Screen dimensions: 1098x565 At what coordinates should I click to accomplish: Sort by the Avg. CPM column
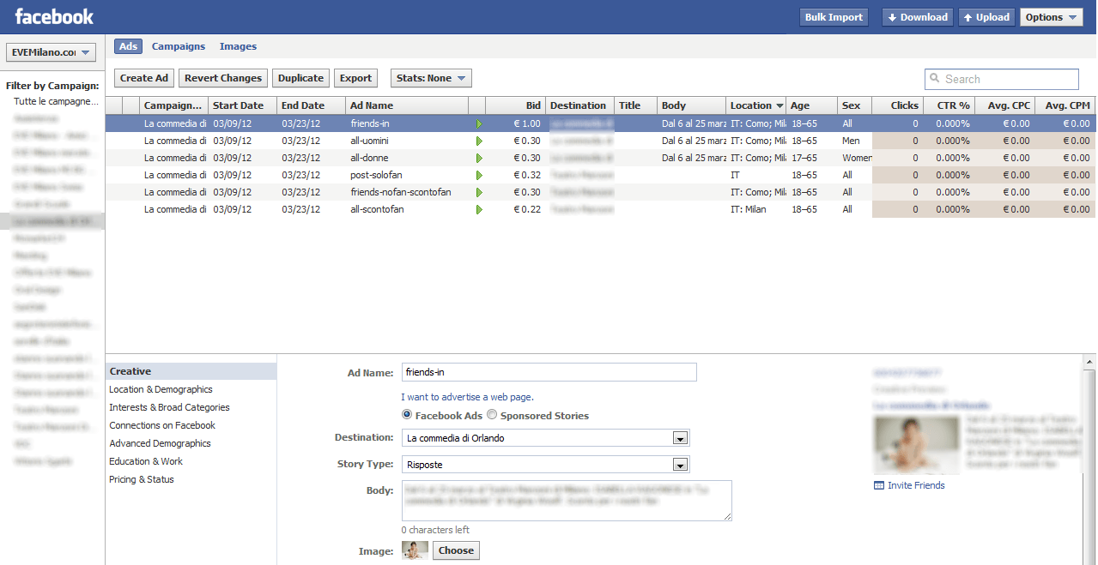tap(1065, 105)
